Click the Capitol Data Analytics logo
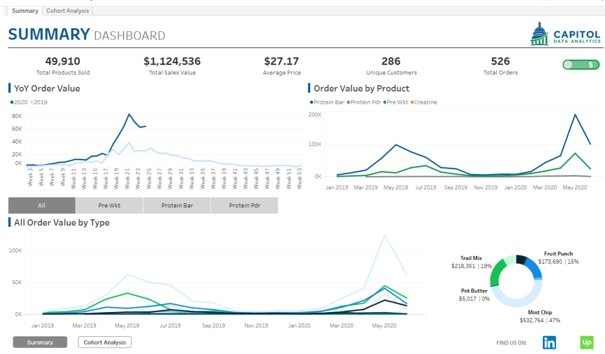 [x=565, y=34]
